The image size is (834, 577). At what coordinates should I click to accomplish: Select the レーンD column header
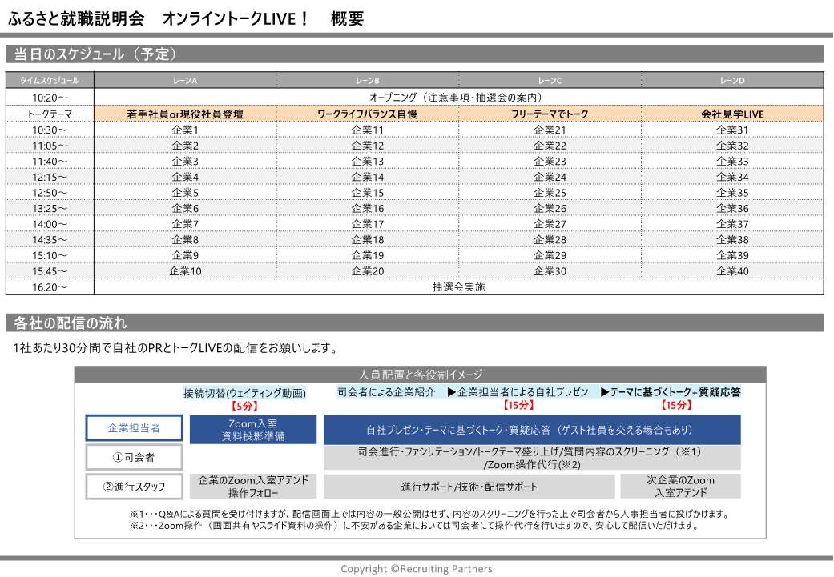732,81
